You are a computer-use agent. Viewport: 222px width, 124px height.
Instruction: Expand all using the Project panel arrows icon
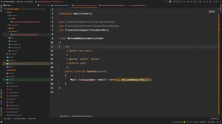pos(41,6)
